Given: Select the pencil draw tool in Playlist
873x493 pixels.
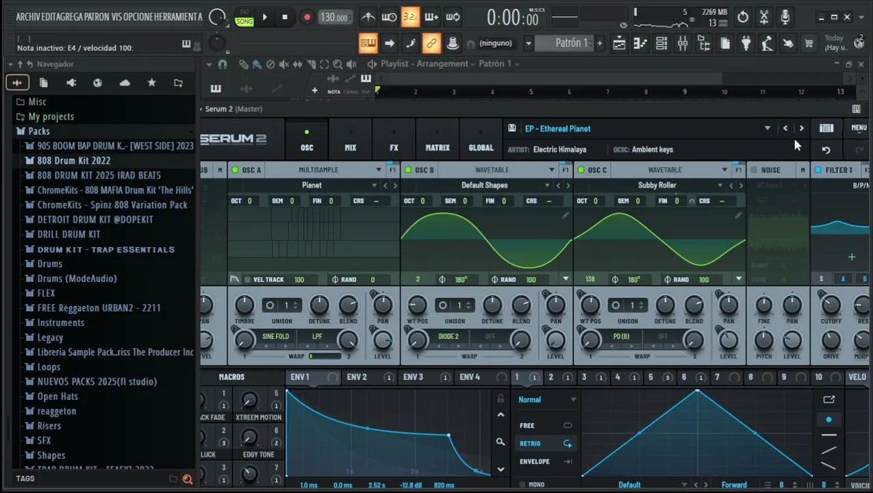Looking at the screenshot, I should [243, 64].
